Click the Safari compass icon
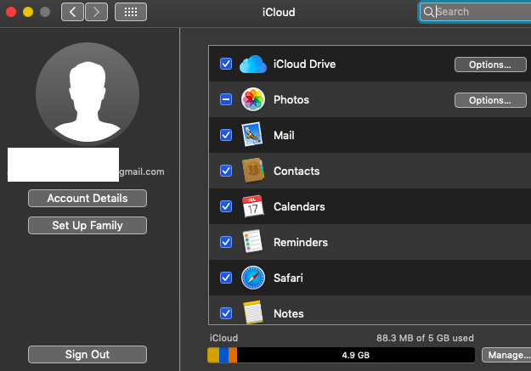The width and height of the screenshot is (531, 371). point(253,278)
